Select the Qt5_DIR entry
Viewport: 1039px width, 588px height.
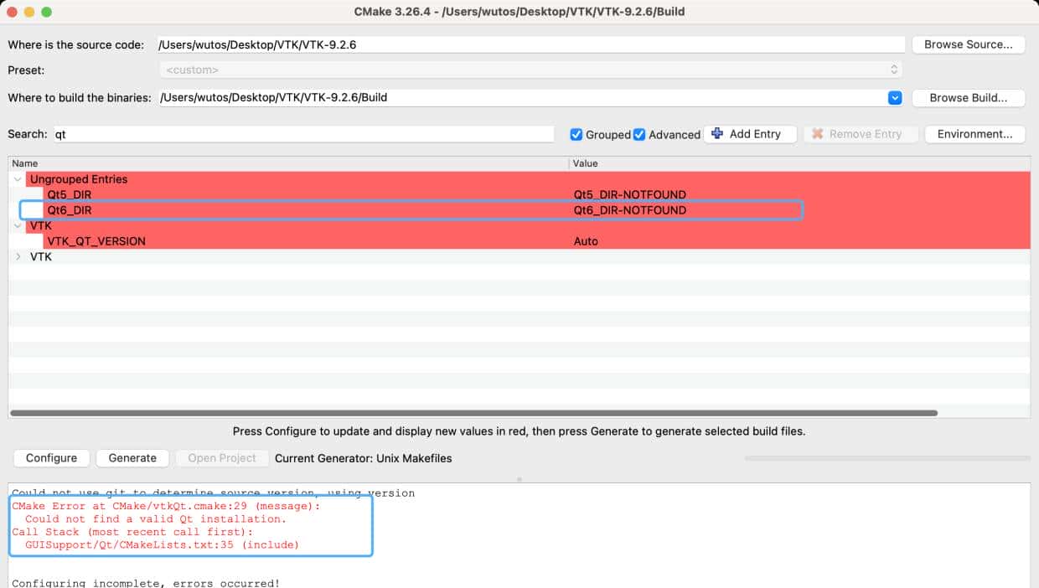point(70,195)
